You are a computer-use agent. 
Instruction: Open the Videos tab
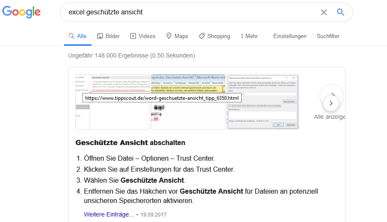[x=143, y=36]
